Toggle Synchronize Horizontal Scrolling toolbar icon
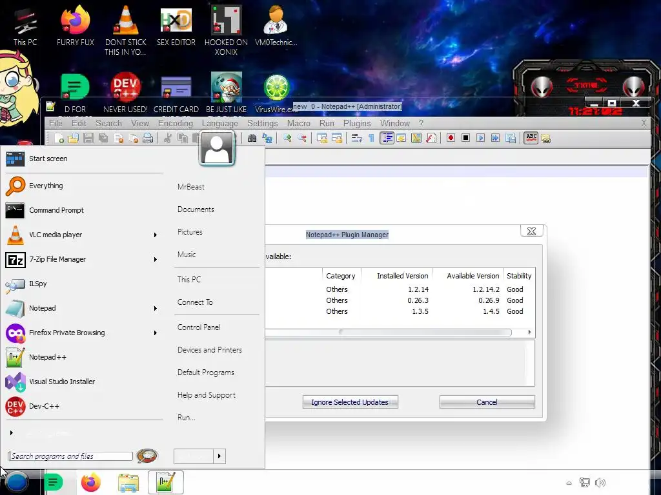This screenshot has height=495, width=661. 337,138
